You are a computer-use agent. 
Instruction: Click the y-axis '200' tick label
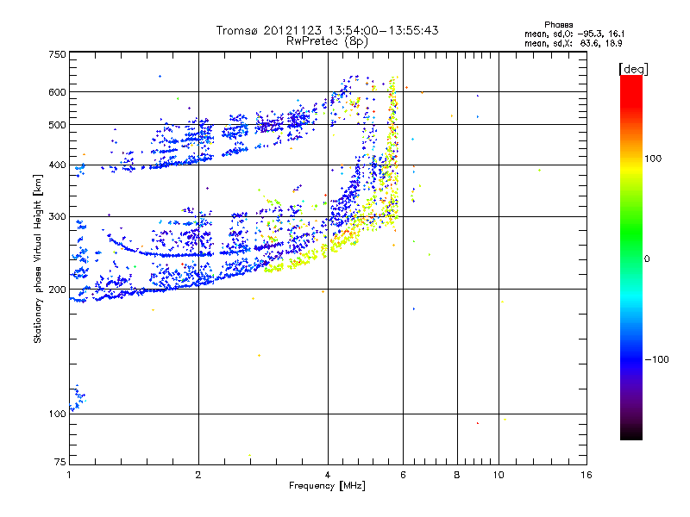point(57,290)
